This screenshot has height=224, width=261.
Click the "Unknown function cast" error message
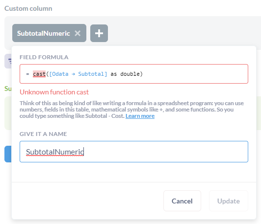54,92
